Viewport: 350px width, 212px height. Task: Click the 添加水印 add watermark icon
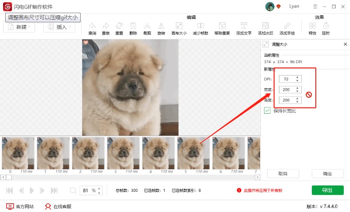point(265,26)
